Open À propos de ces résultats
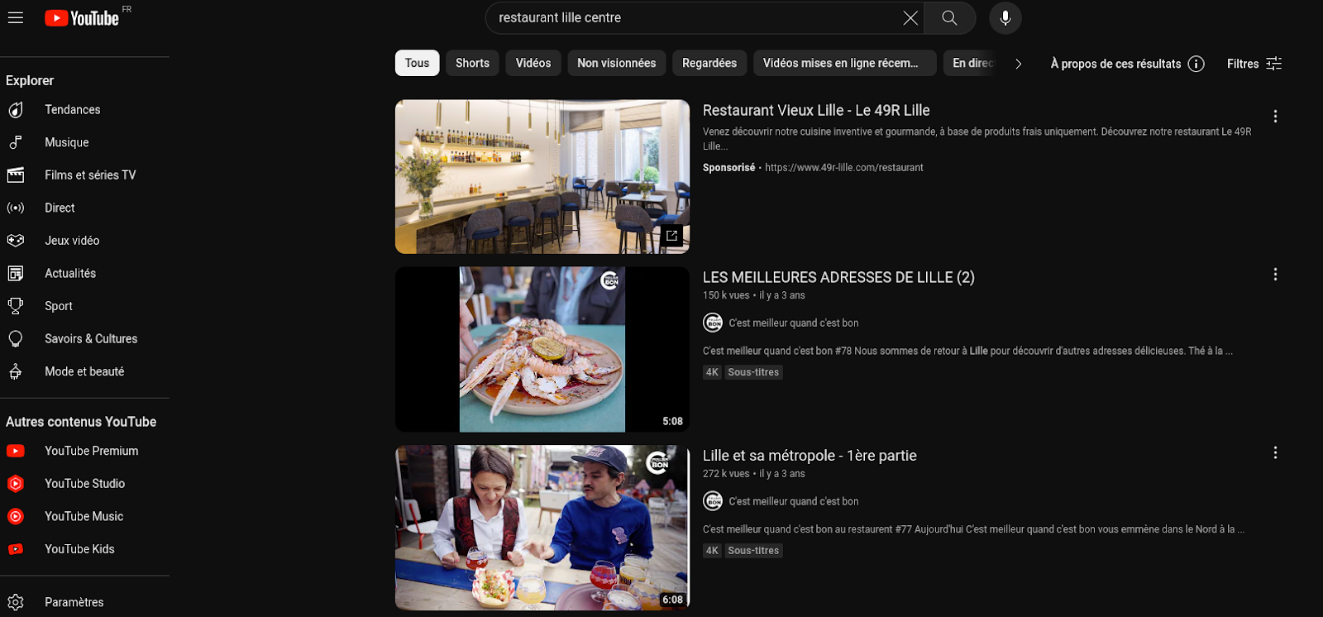 click(x=1127, y=64)
